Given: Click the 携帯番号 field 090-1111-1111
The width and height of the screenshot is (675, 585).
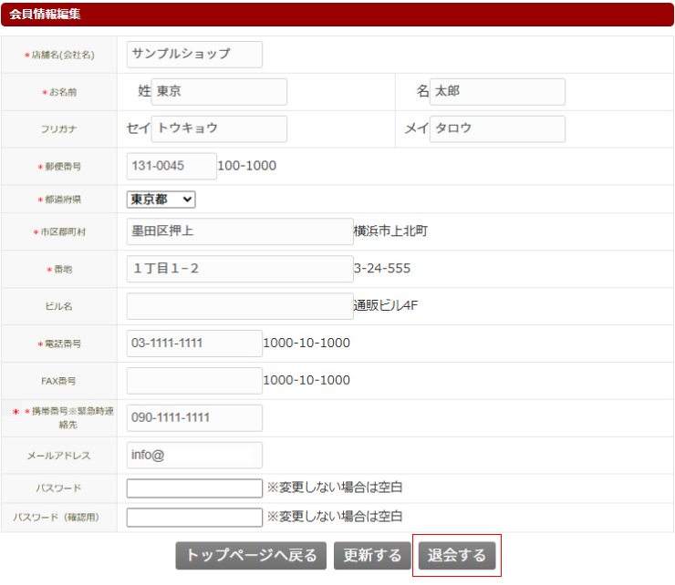Looking at the screenshot, I should pos(194,417).
